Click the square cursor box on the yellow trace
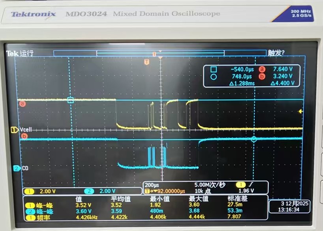The image size is (323, 231). 70,100
